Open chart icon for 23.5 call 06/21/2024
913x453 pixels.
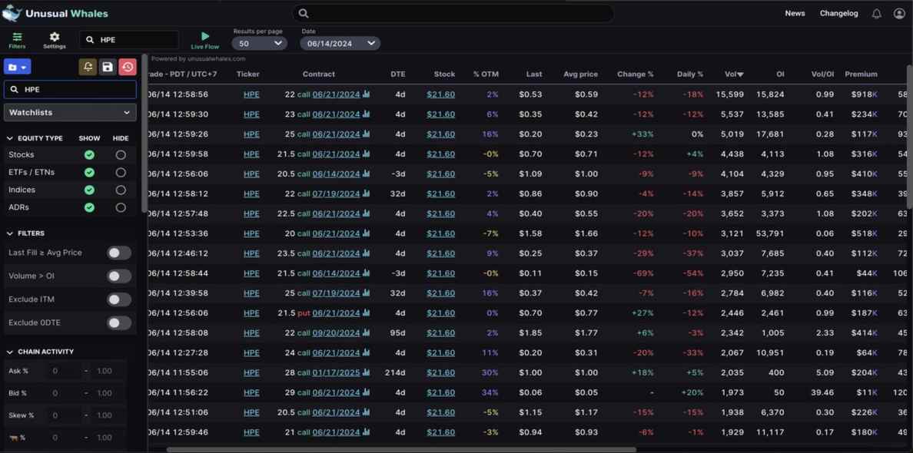coord(367,253)
